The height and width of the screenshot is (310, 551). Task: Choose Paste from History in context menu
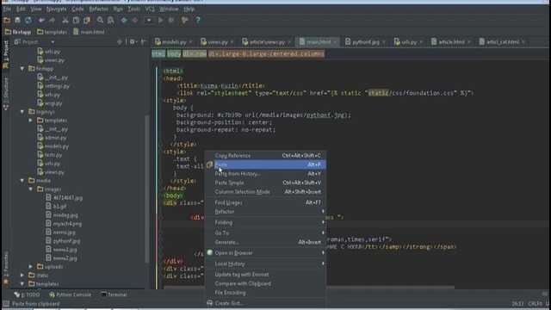click(266, 174)
